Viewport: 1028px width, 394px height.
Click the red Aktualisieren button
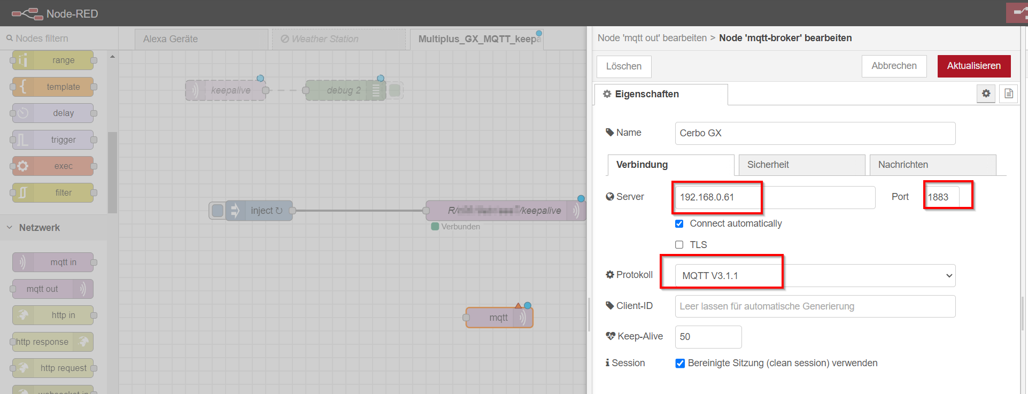pos(974,66)
